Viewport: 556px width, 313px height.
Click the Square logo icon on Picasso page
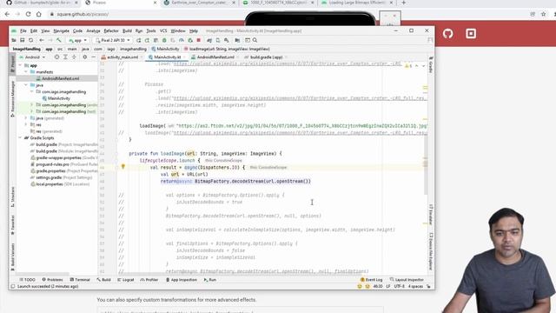point(471,34)
